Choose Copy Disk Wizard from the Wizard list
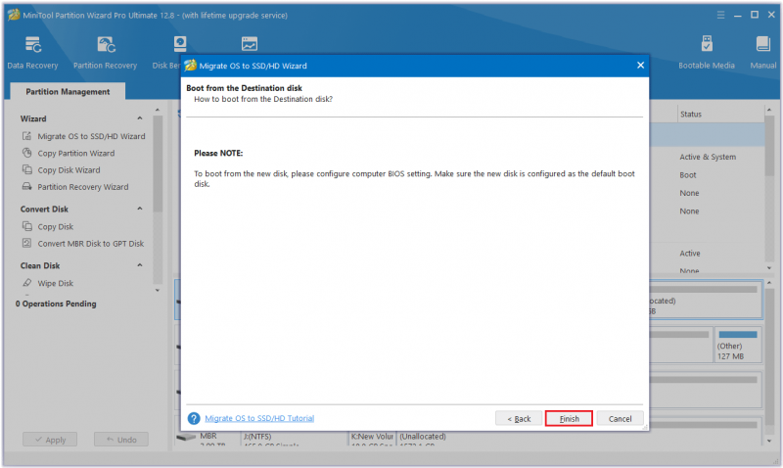 pyautogui.click(x=69, y=170)
